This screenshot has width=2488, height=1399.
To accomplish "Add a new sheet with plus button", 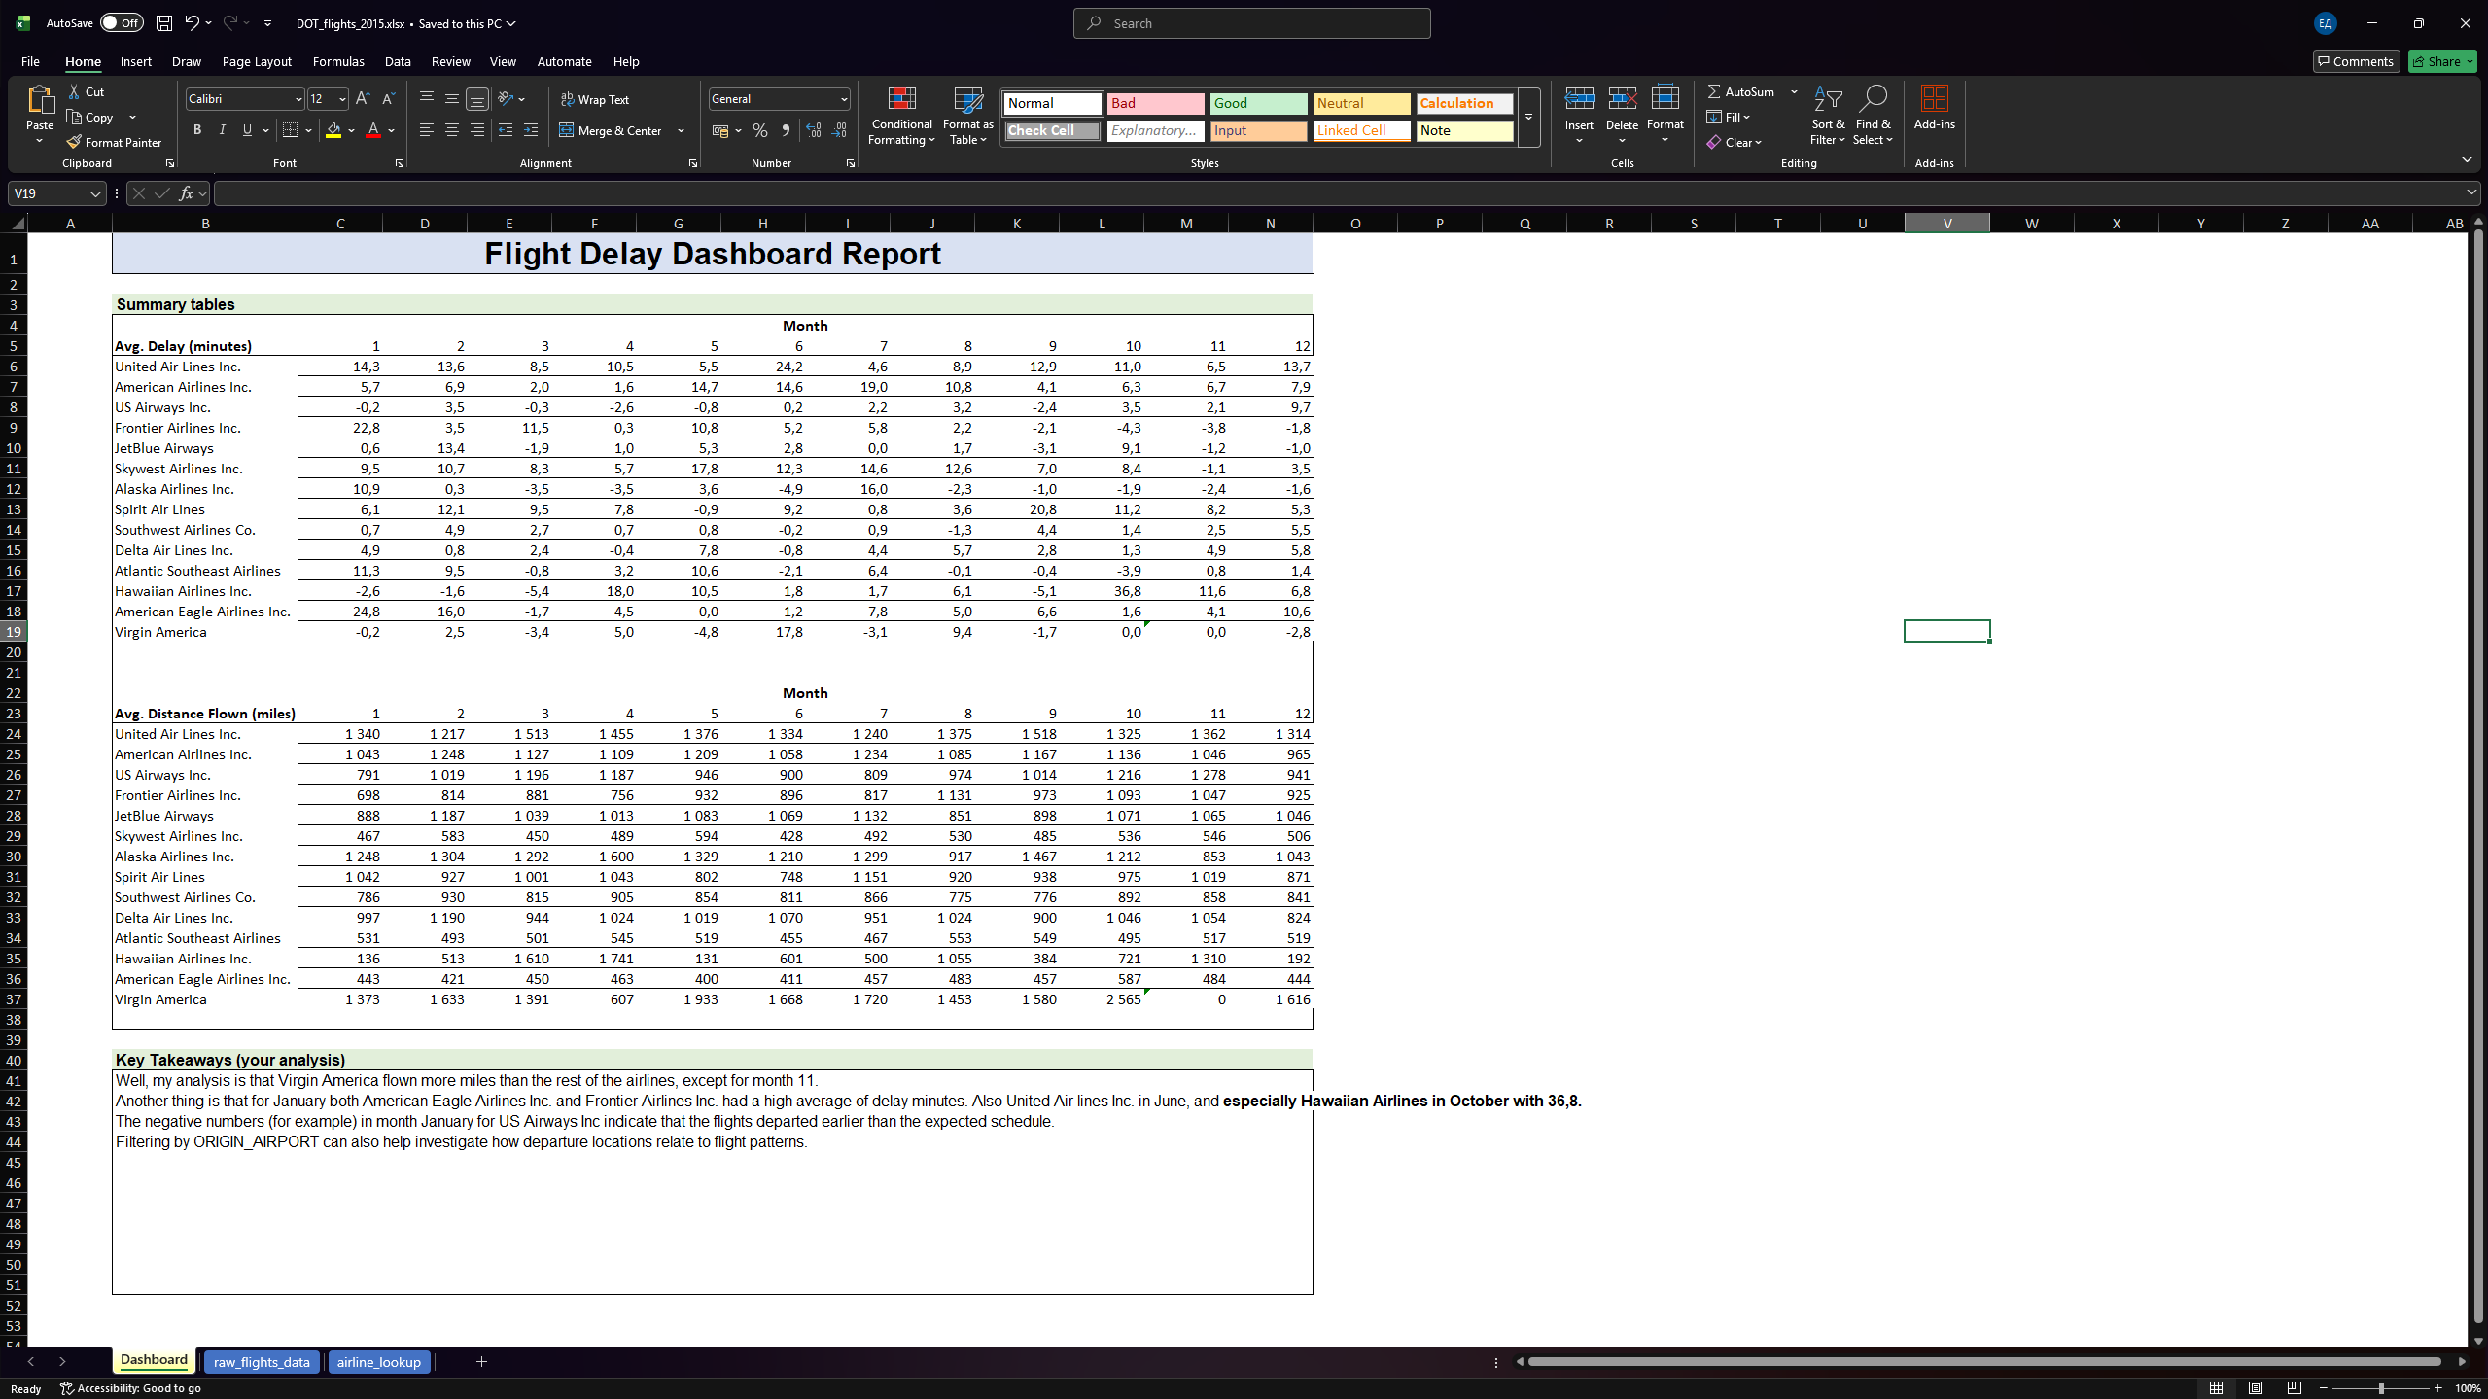I will tap(481, 1362).
